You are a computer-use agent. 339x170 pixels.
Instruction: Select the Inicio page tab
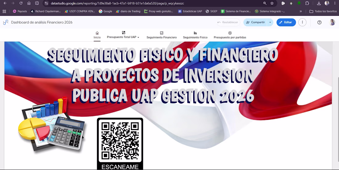(x=97, y=35)
